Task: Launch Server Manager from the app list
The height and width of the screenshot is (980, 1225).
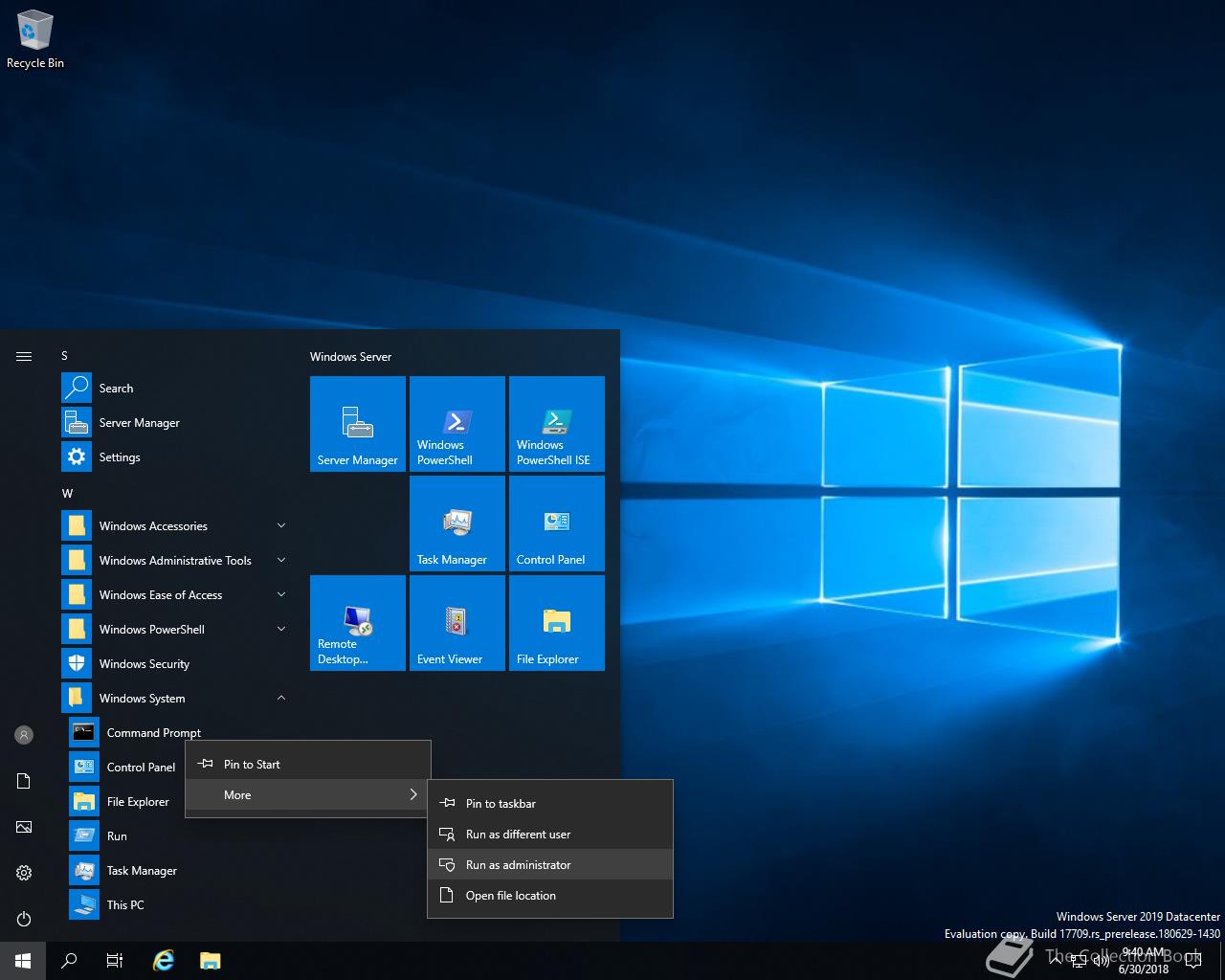Action: (176, 423)
